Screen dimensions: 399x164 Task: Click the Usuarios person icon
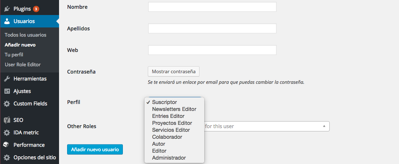point(7,21)
